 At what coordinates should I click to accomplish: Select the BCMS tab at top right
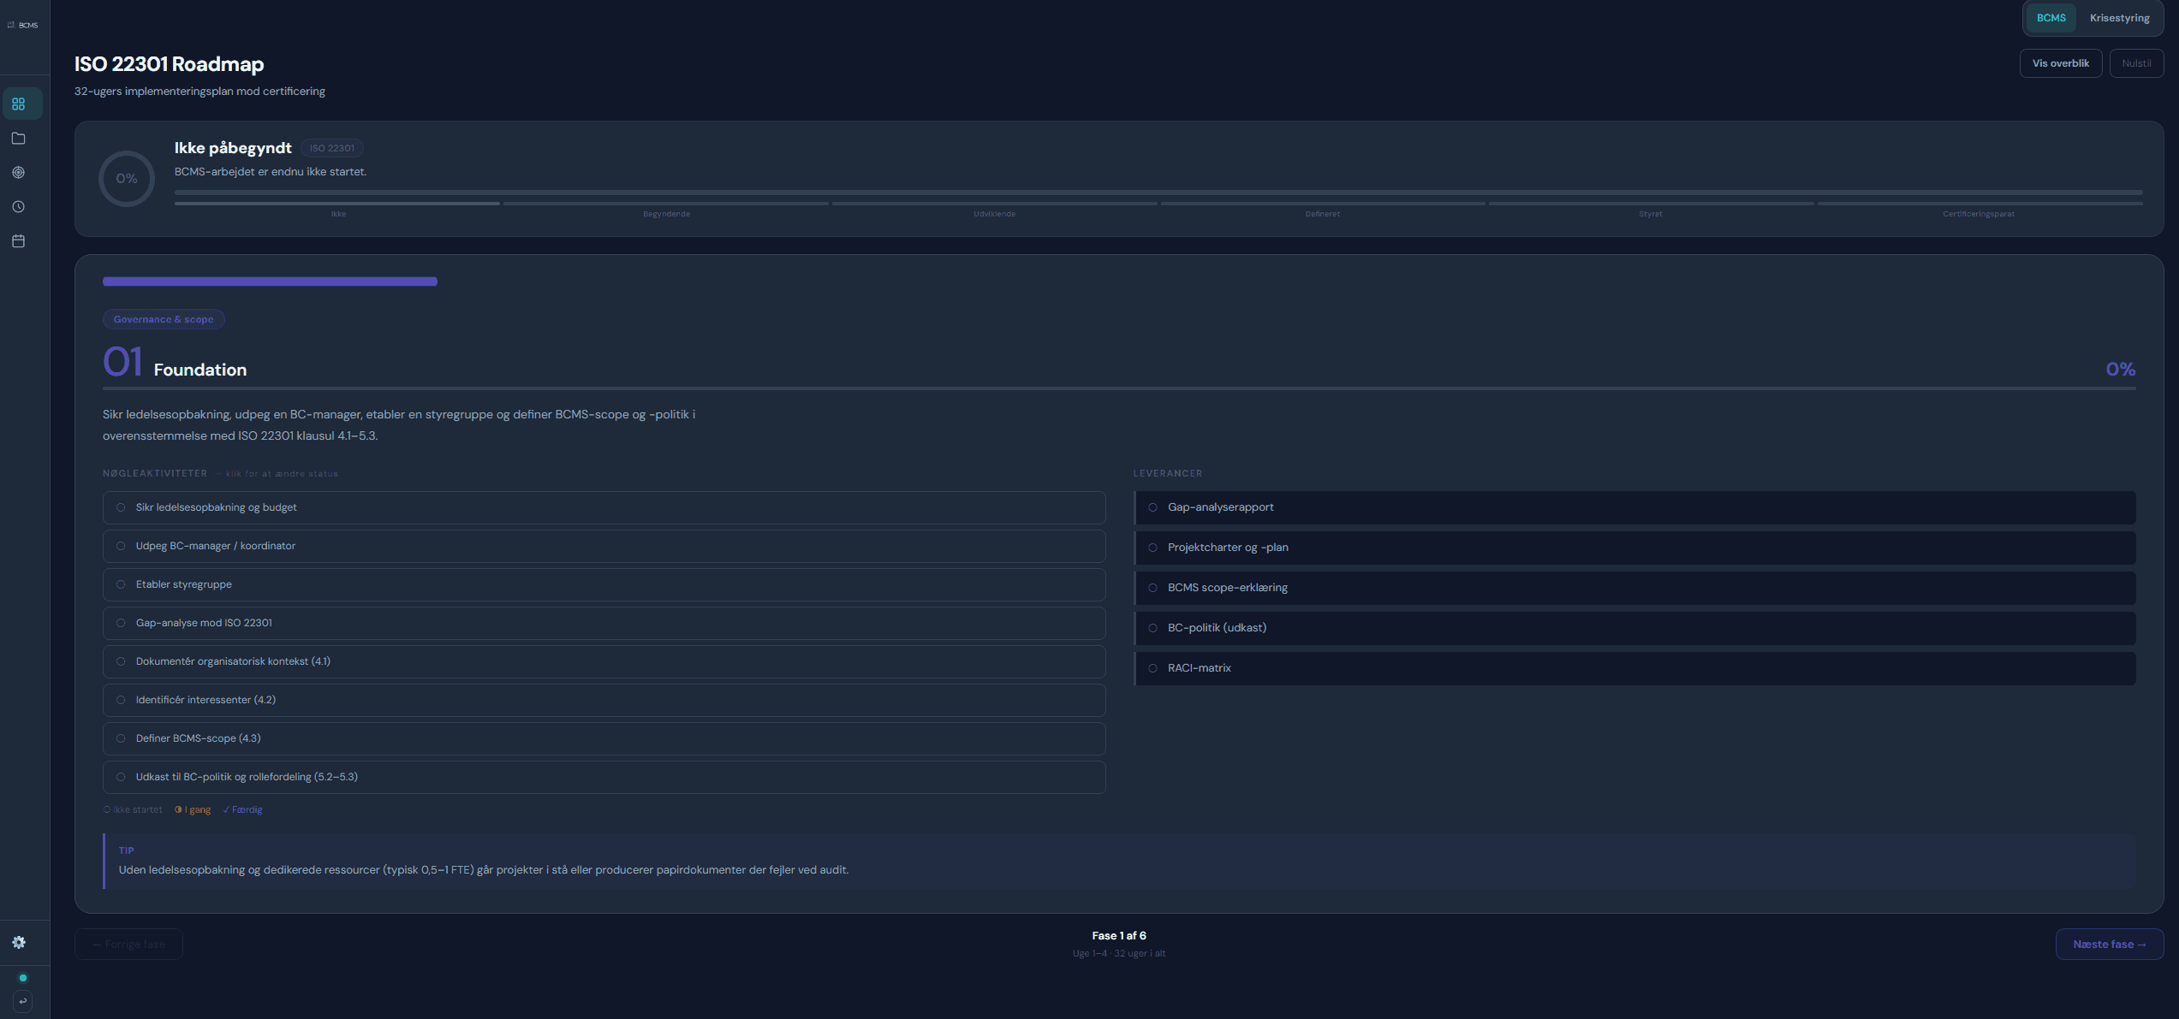(2051, 18)
